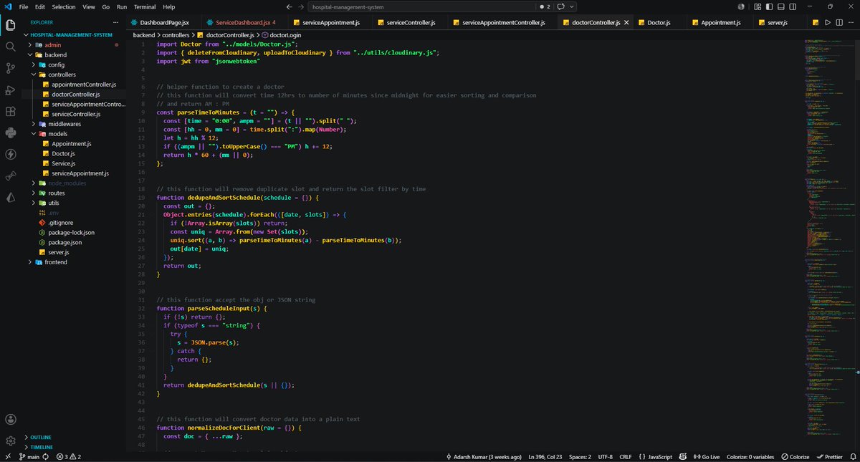Click the controllers breadcrumb segment

tap(176, 34)
